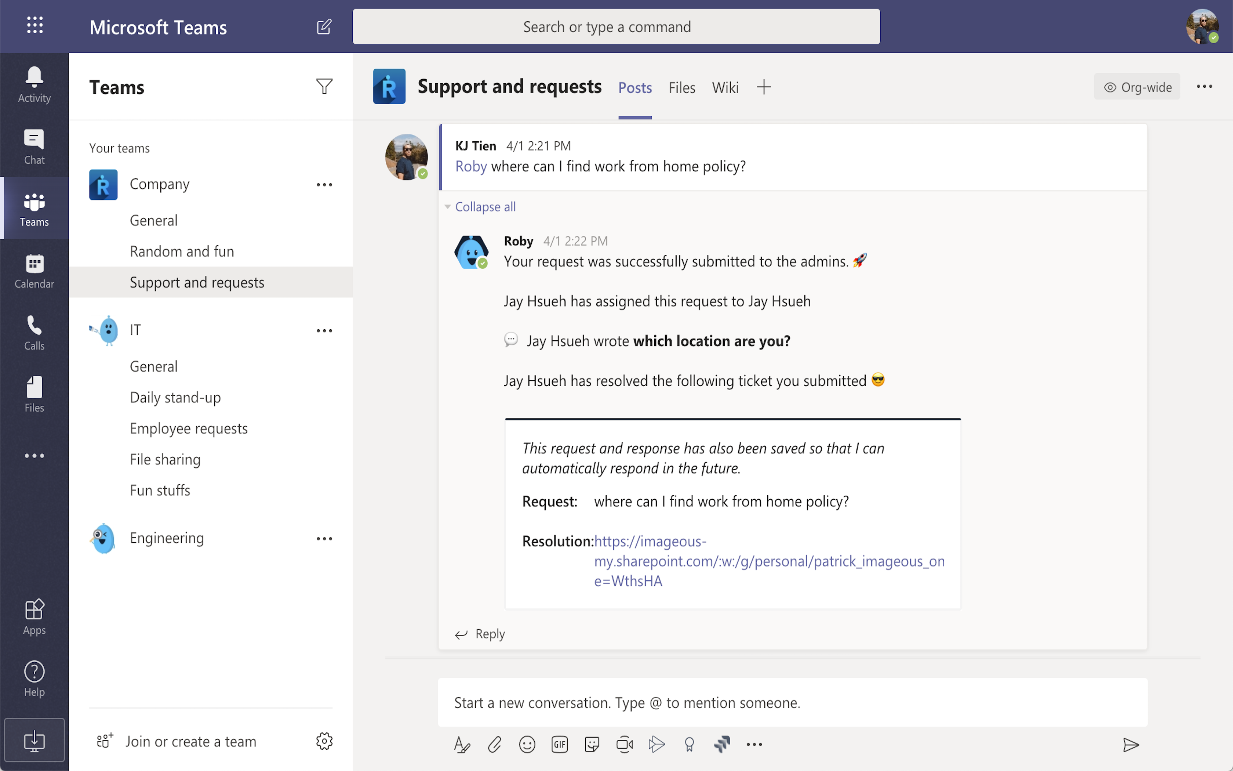Switch to the Posts tab
This screenshot has height=771, width=1233.
coord(635,88)
